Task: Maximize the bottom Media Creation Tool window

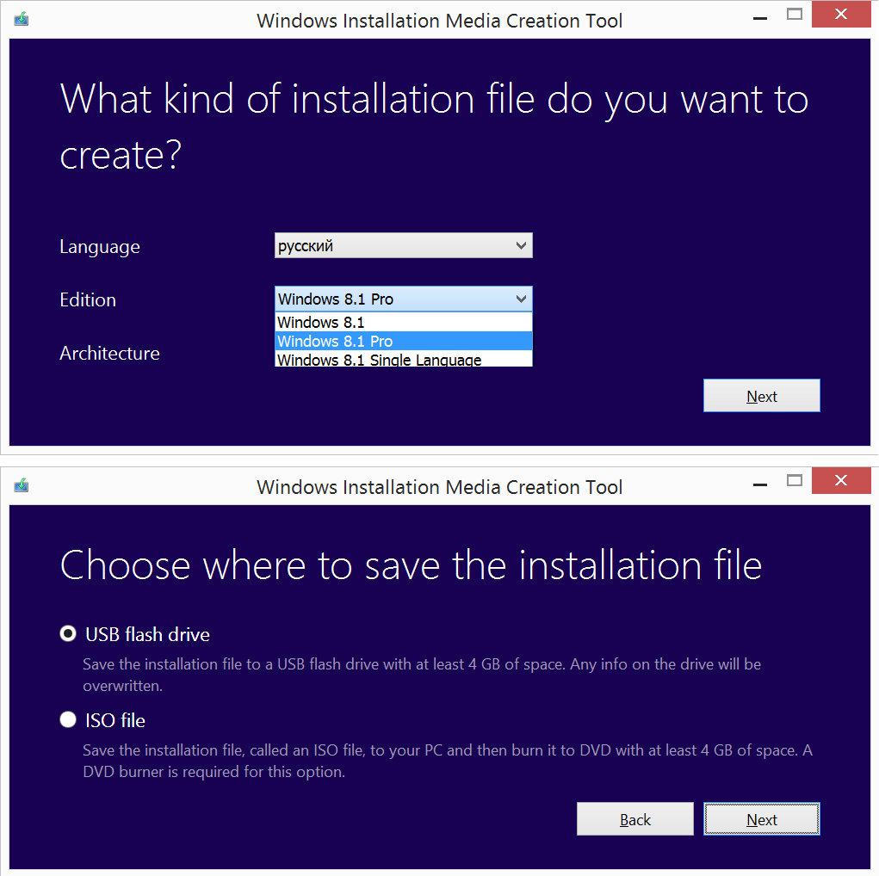Action: coord(795,480)
